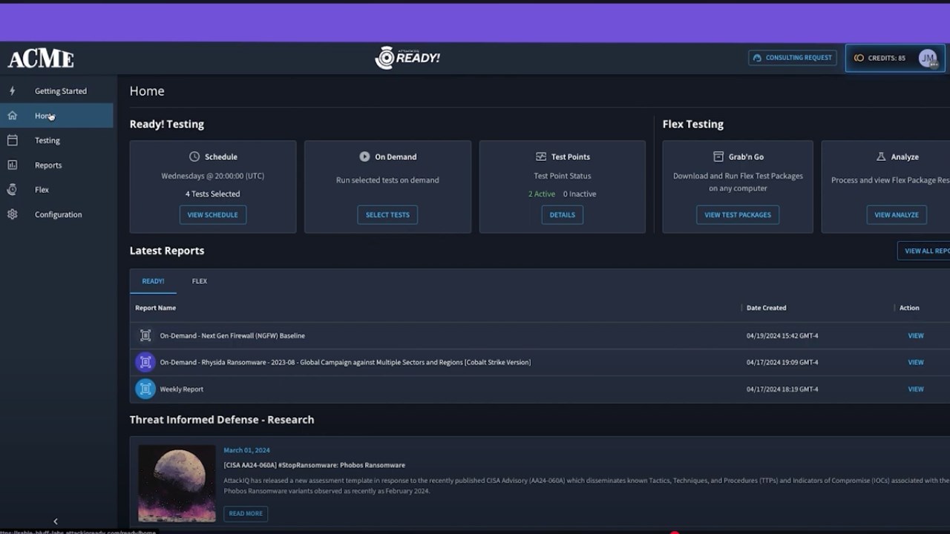Click the DETAILS button under Test Points
Image resolution: width=950 pixels, height=534 pixels.
click(x=563, y=215)
